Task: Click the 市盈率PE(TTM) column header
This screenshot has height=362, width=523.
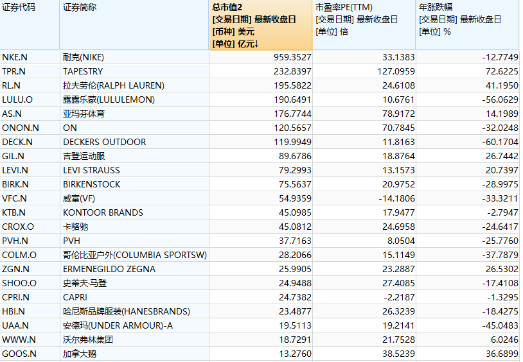Action: tap(364, 25)
